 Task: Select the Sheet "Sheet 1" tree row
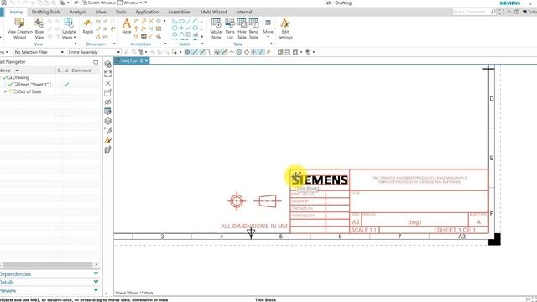tap(36, 85)
